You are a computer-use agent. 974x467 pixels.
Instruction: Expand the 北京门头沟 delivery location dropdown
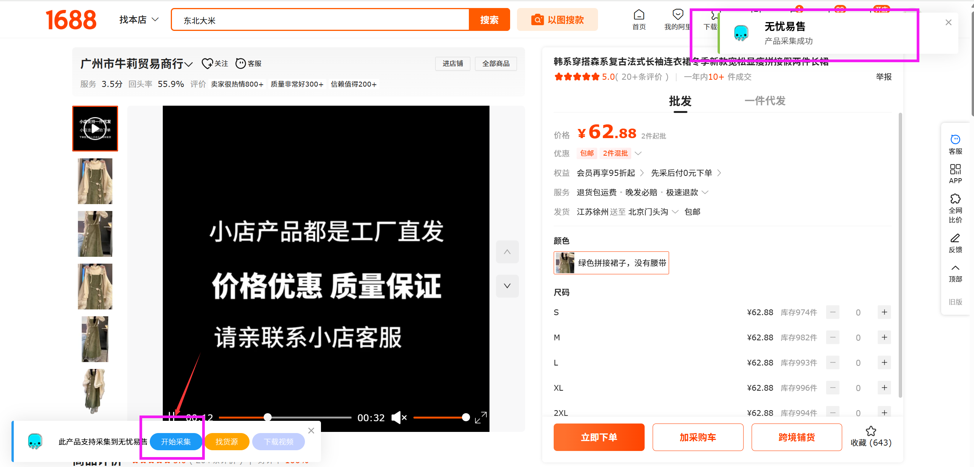[675, 212]
